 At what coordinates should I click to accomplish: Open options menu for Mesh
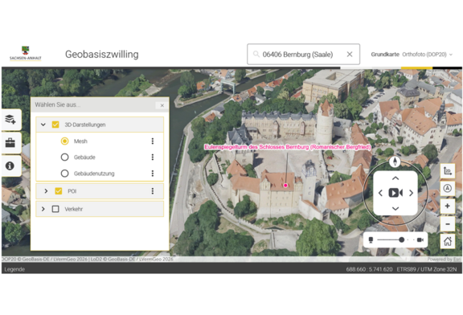(x=153, y=141)
